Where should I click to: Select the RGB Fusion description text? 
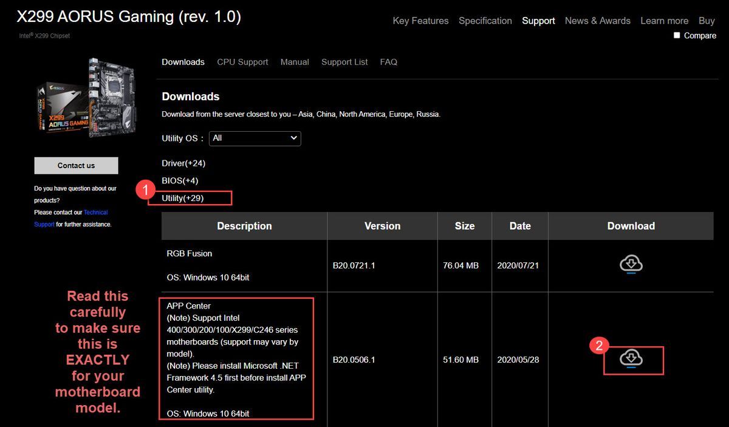tap(190, 253)
